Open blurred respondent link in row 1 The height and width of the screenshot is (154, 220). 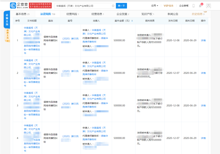coord(95,48)
